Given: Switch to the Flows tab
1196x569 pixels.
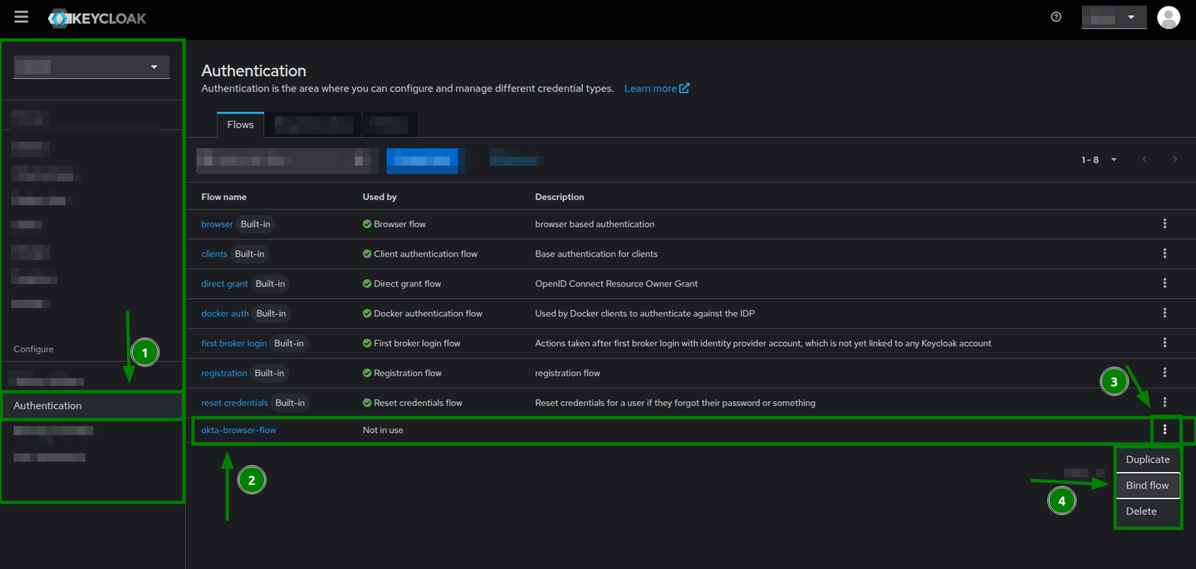Looking at the screenshot, I should [239, 124].
